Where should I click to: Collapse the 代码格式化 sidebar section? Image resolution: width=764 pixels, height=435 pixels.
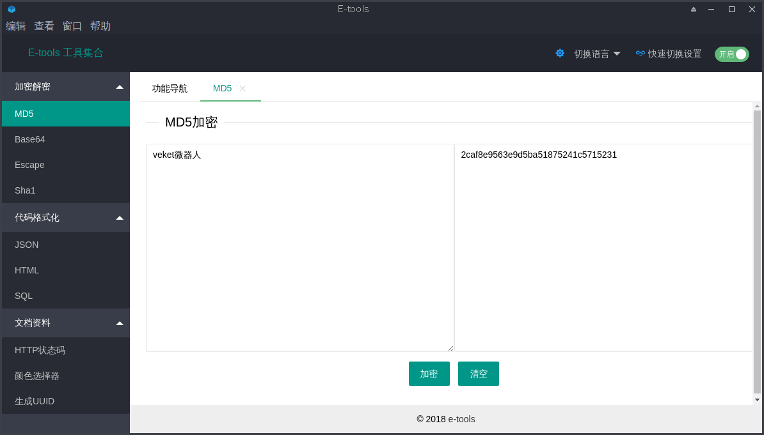66,217
